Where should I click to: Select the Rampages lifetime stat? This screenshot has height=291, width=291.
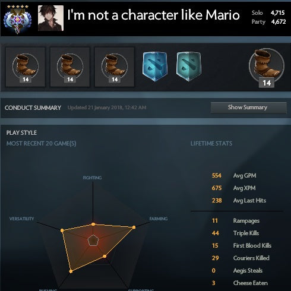point(236,221)
